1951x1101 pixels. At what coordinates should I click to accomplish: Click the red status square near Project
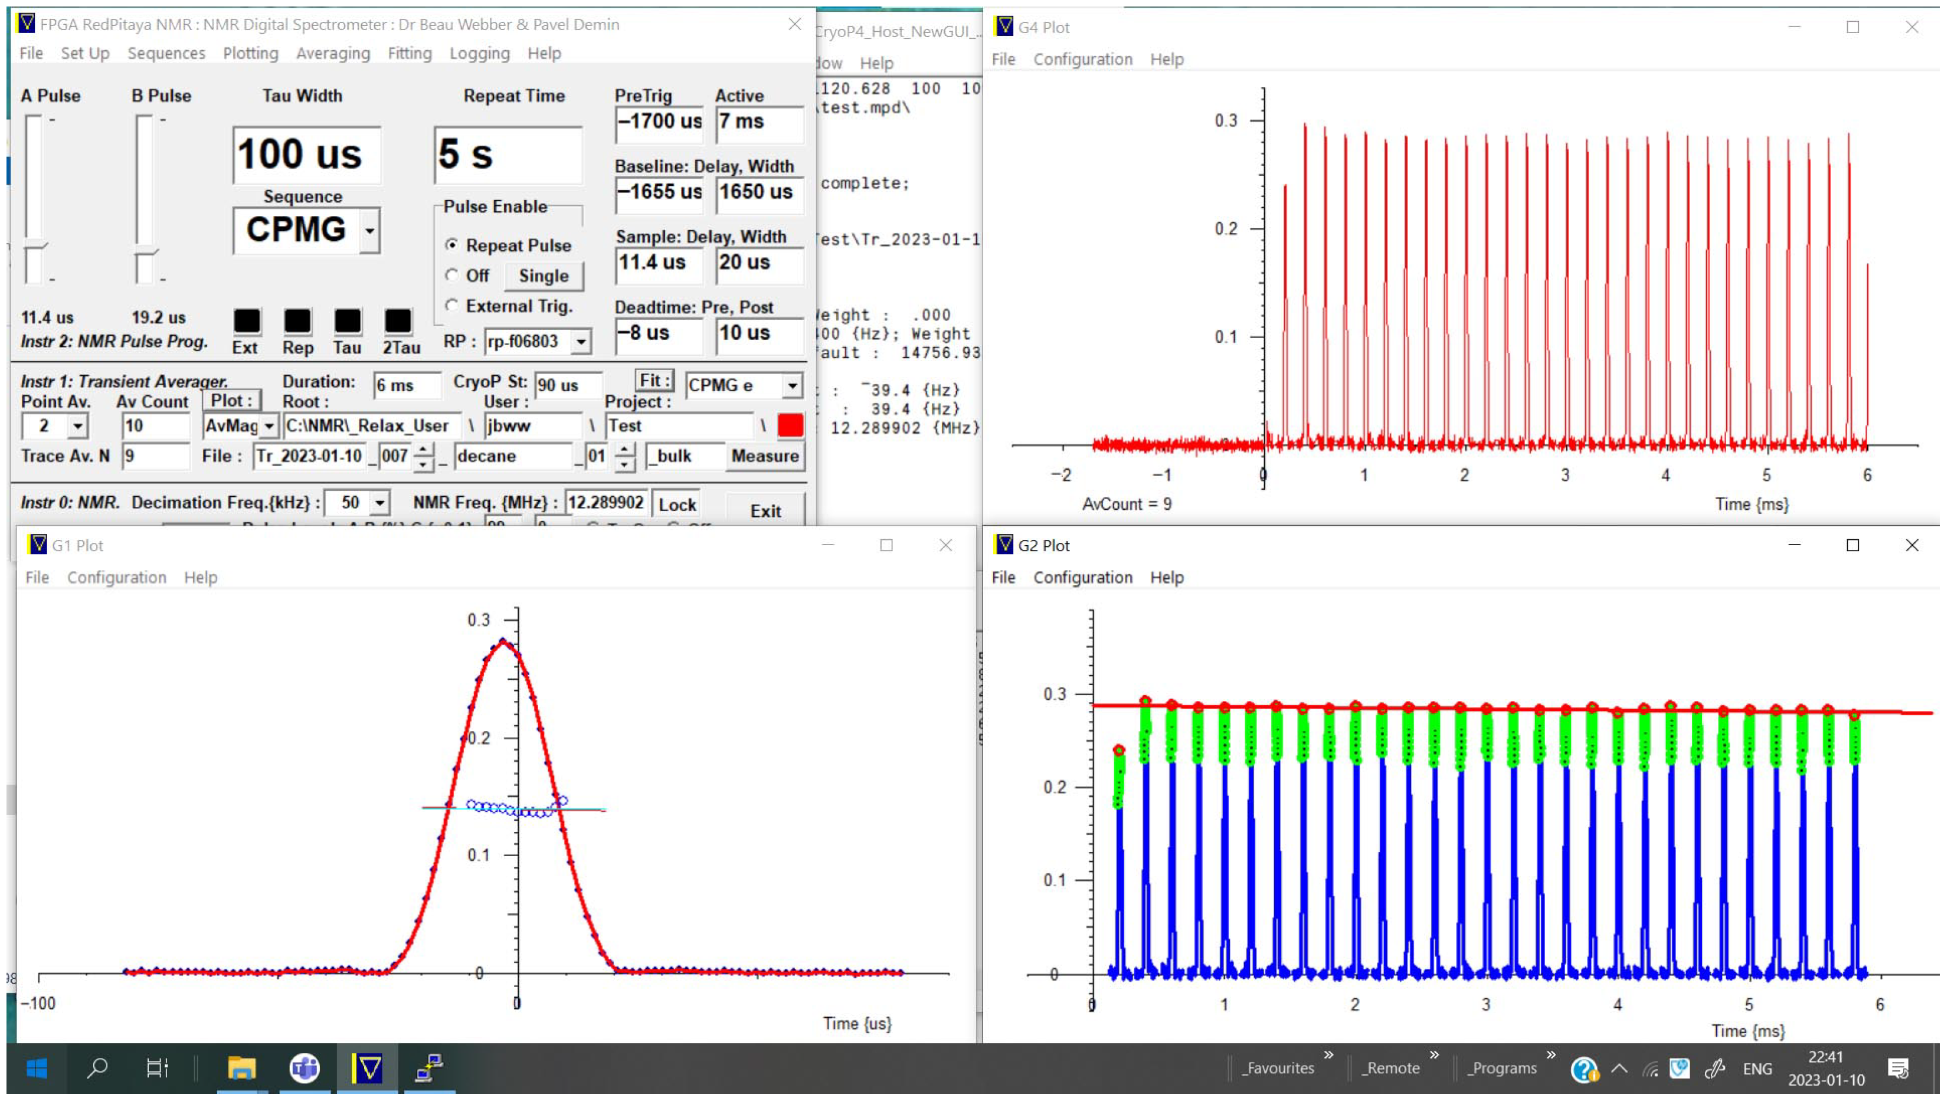(x=790, y=425)
